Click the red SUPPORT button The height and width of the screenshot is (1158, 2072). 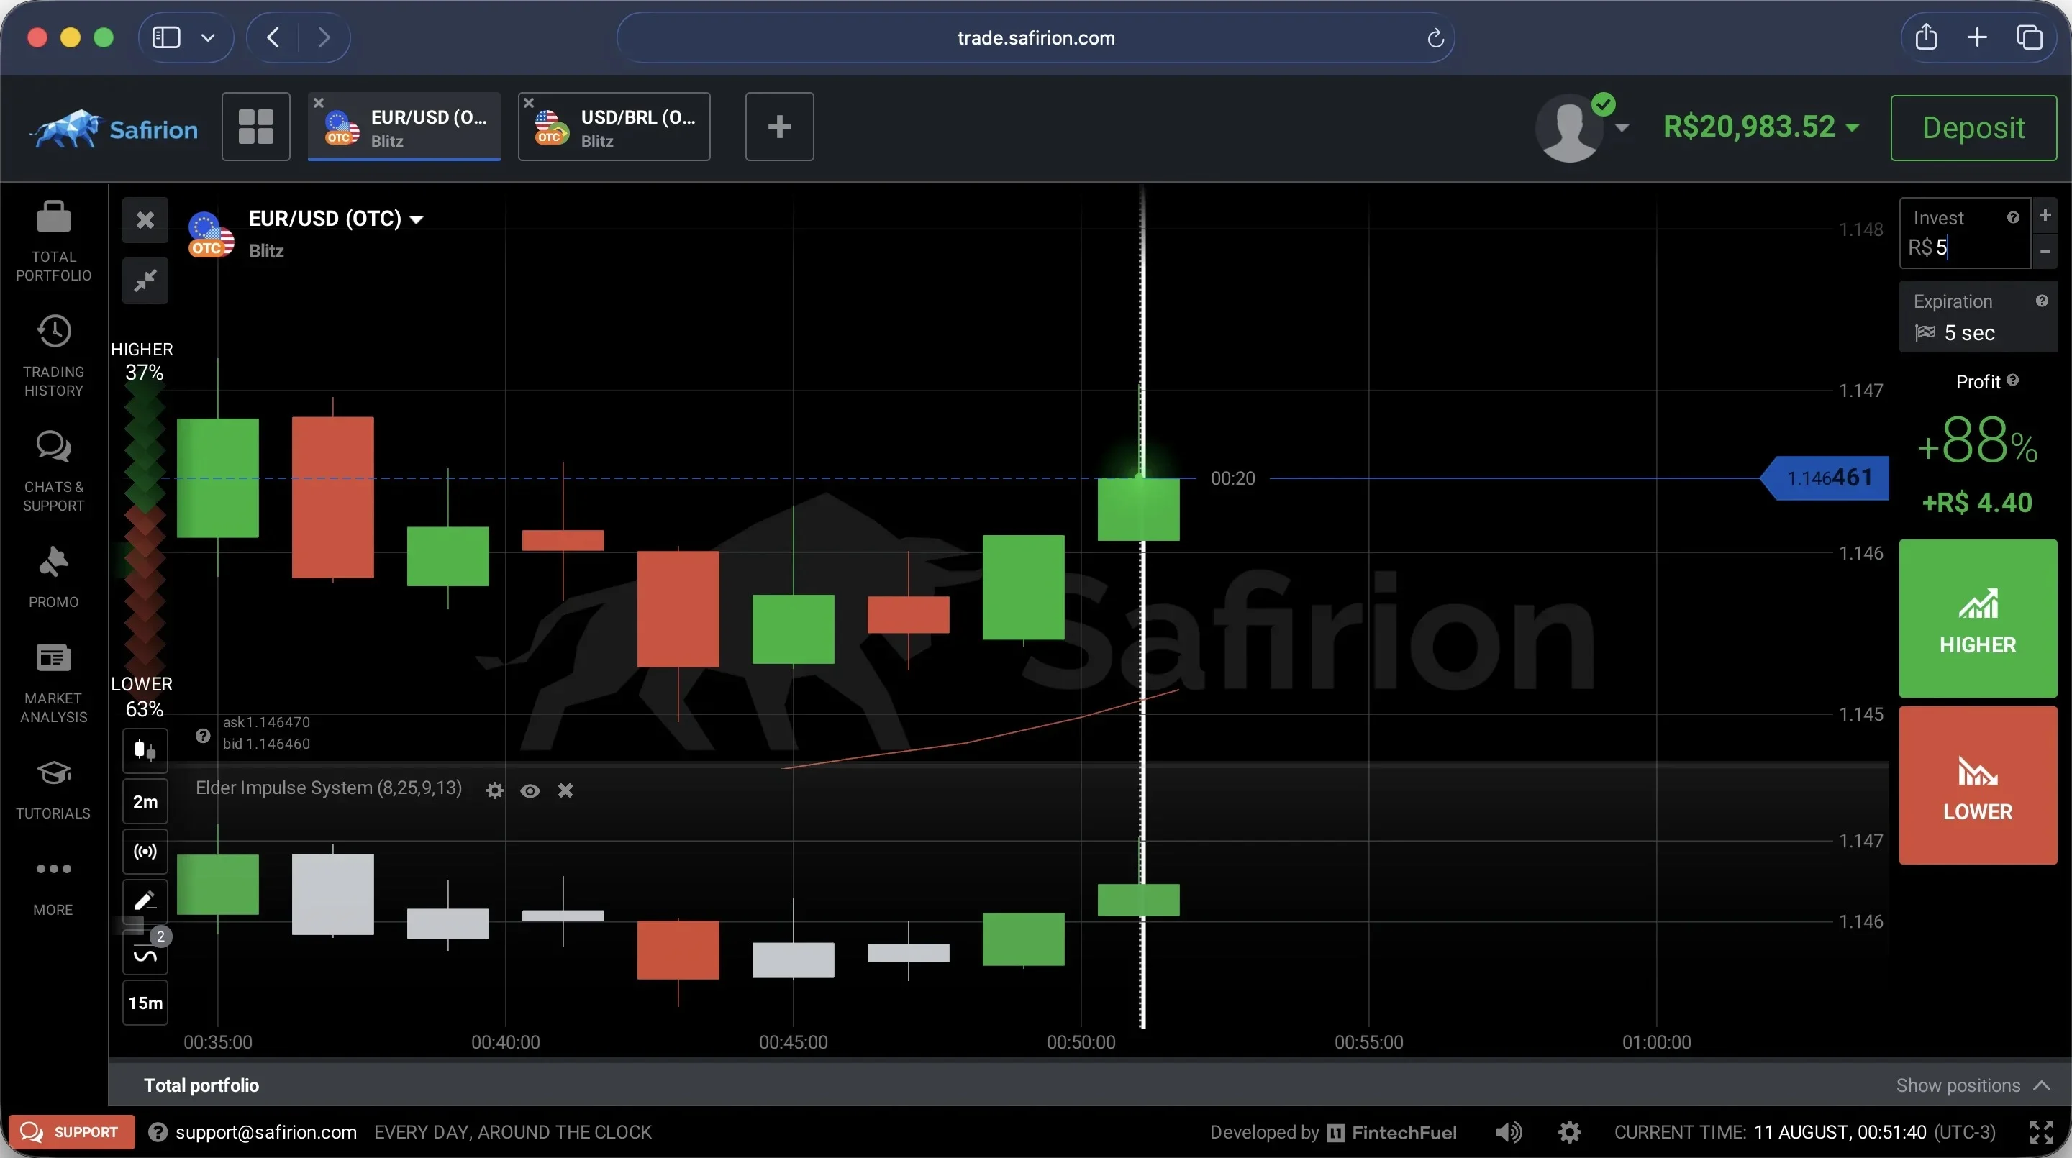pyautogui.click(x=72, y=1131)
